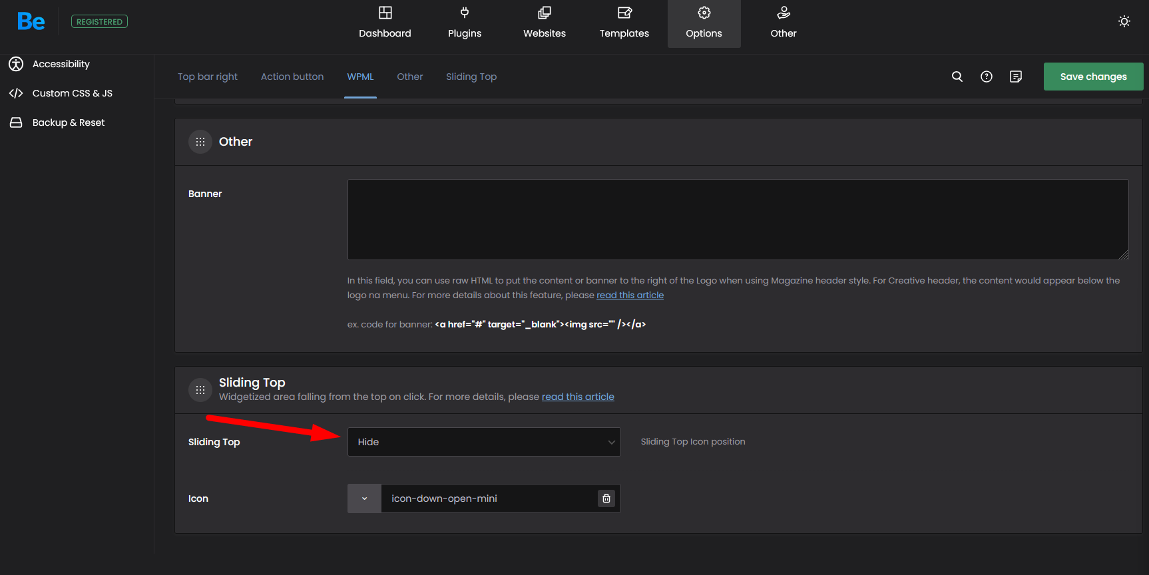Click the Be logo

(31, 21)
